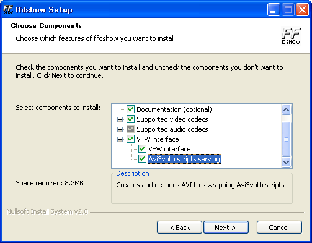The width and height of the screenshot is (312, 243).
Task: Expand the Supported audio codecs node
Action: coord(120,129)
